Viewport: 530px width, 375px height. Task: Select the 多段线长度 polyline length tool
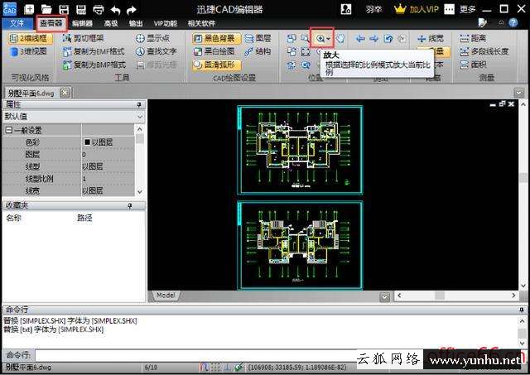click(x=484, y=51)
